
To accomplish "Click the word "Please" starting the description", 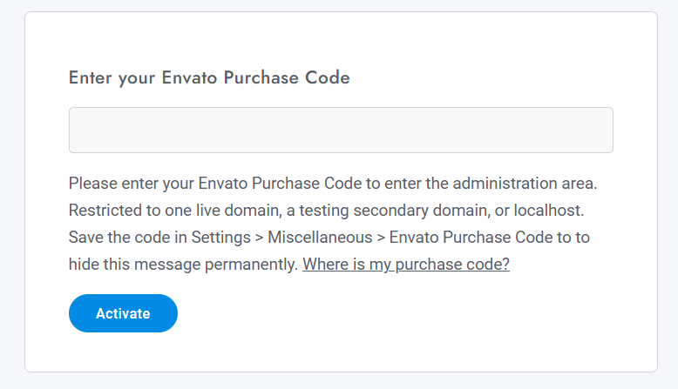I will point(92,184).
